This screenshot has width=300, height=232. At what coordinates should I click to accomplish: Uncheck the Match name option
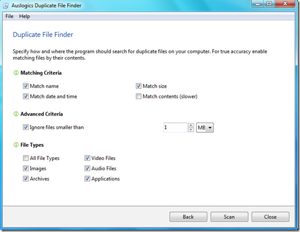[x=25, y=86]
